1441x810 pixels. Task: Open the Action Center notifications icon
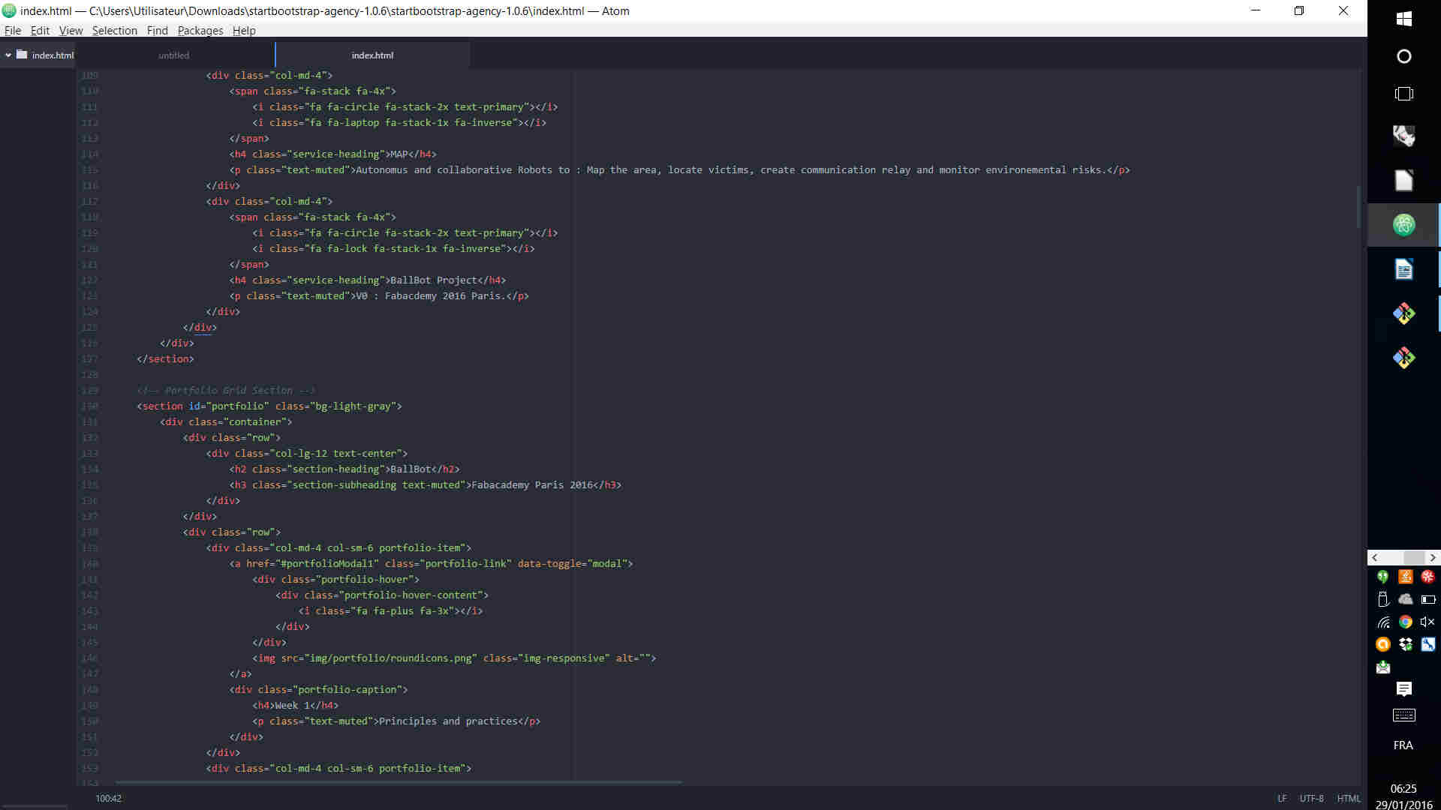tap(1403, 688)
